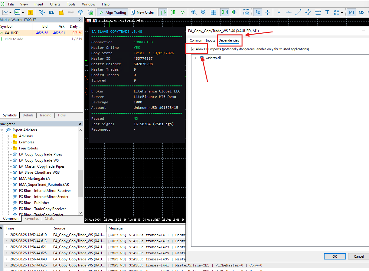
Task: Toggle chart auto scroll icon
Action: click(x=224, y=12)
